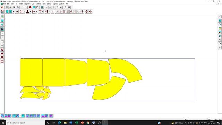Open the Layout menu
The image size is (222, 125).
(x=49, y=4)
